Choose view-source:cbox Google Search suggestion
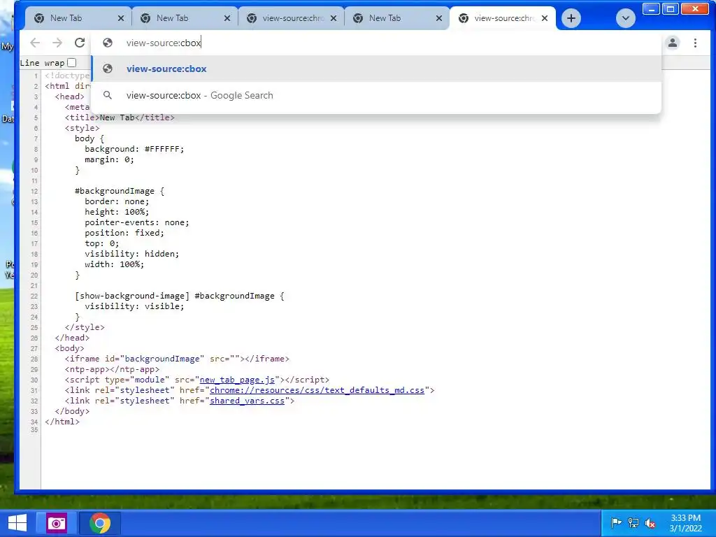716x537 pixels. (376, 95)
